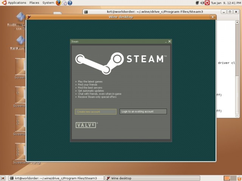The width and height of the screenshot is (242, 181).
Task: Click the red power shutdown icon
Action: point(207,3)
